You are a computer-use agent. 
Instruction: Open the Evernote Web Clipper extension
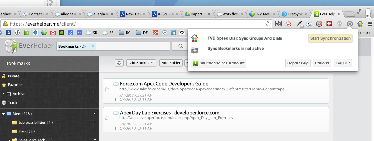[278, 24]
